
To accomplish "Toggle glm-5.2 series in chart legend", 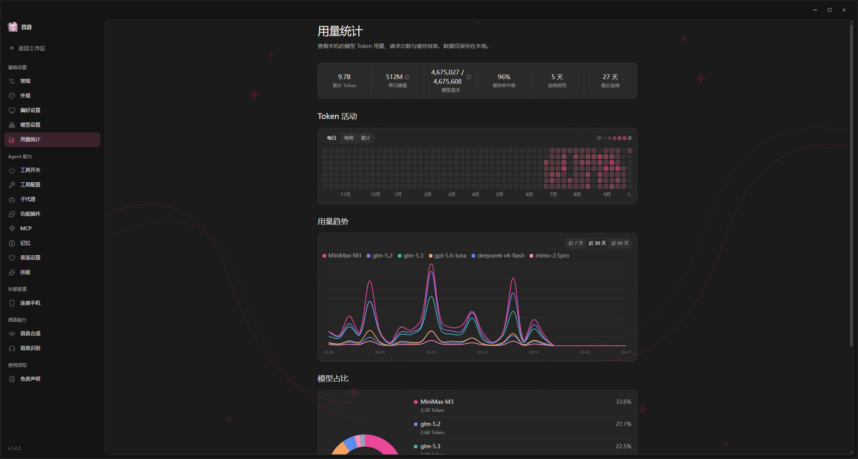I will tap(379, 256).
